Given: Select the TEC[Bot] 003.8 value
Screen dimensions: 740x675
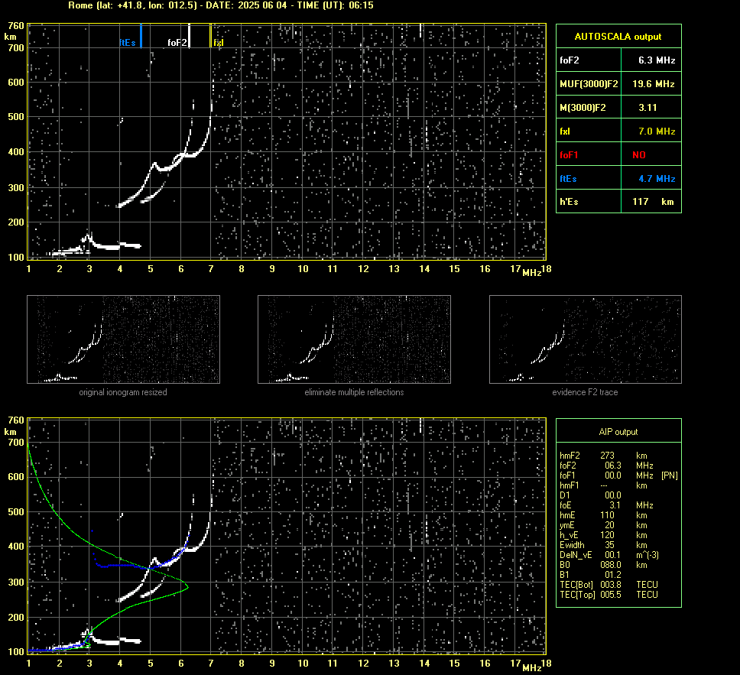Looking at the screenshot, I should click(610, 584).
